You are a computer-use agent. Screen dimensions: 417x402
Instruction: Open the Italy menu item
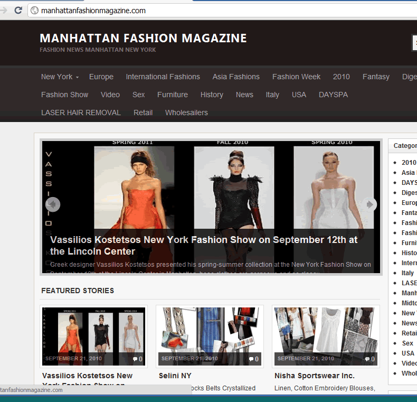[272, 95]
